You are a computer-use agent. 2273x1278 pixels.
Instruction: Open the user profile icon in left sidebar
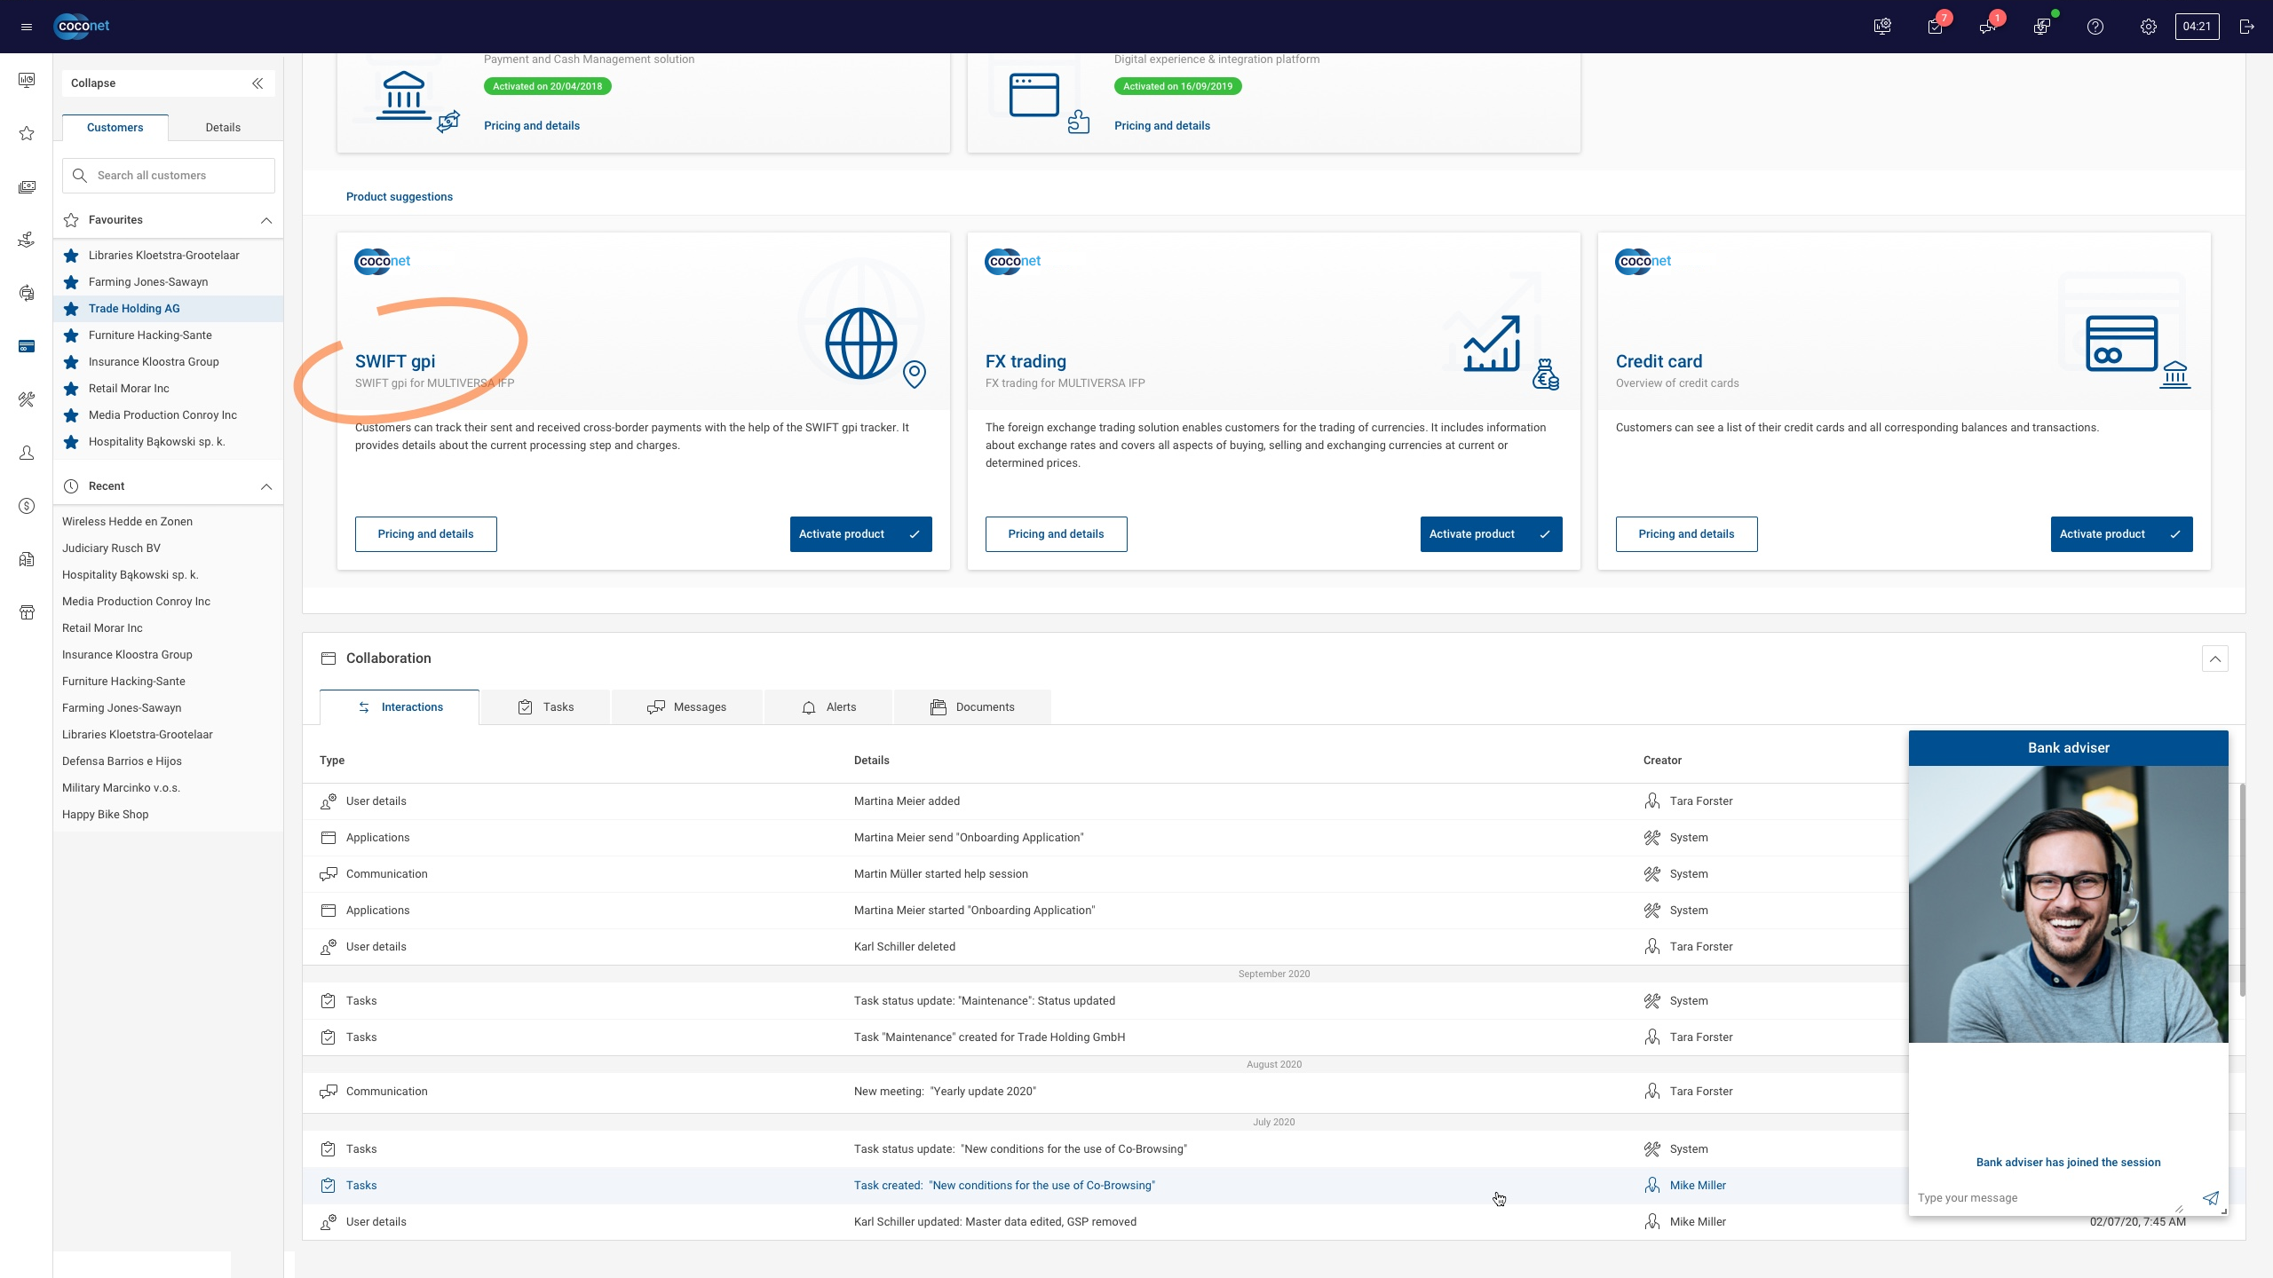pyautogui.click(x=27, y=453)
